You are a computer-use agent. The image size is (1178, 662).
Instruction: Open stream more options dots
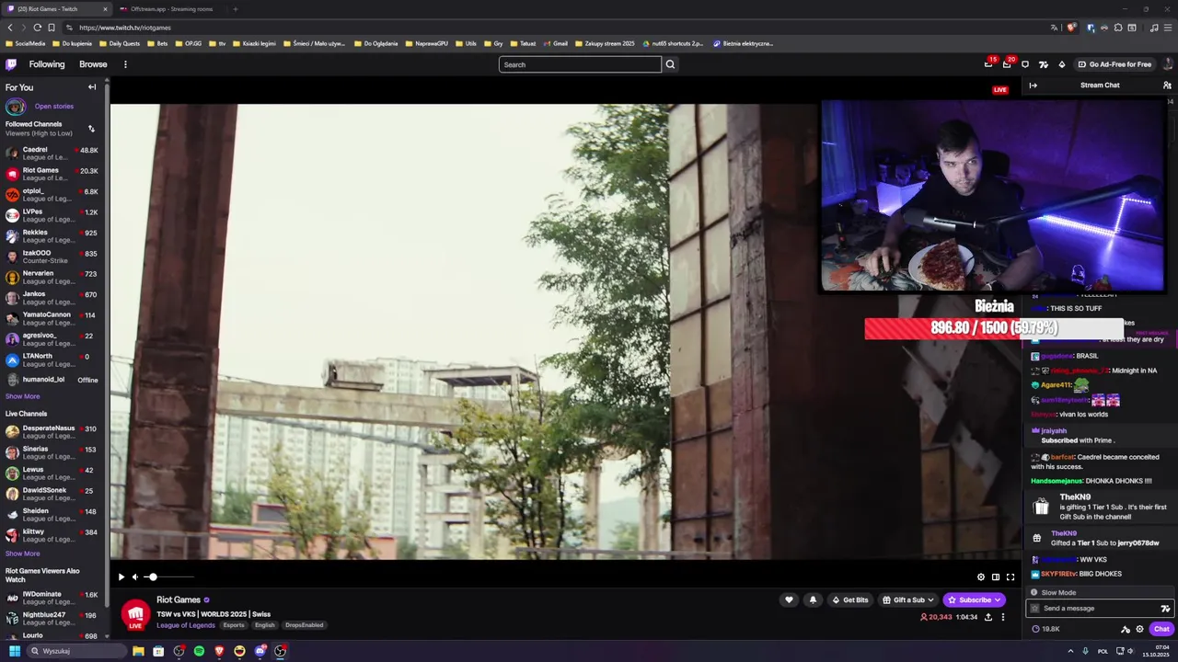point(1003,617)
